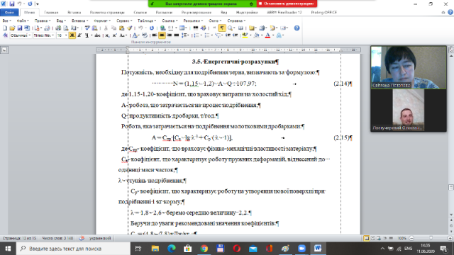Click the Increase indent icon
454x255 pixels.
[236, 35]
